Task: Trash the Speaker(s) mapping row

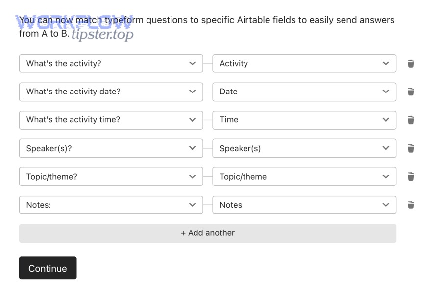Action: 411,148
